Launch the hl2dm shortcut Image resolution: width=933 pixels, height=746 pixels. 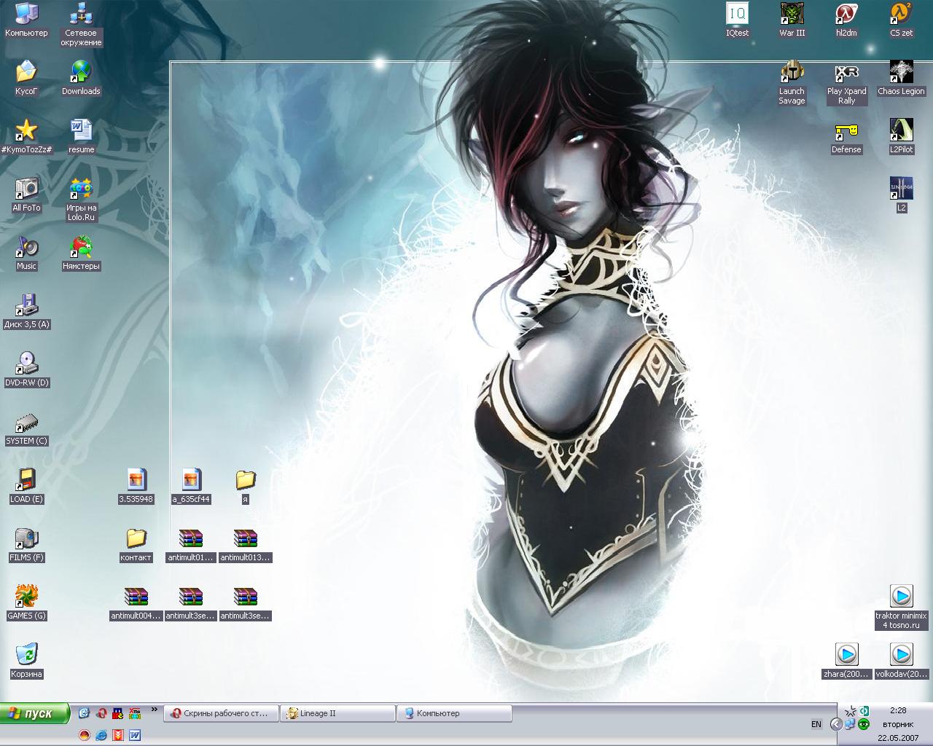pyautogui.click(x=846, y=20)
